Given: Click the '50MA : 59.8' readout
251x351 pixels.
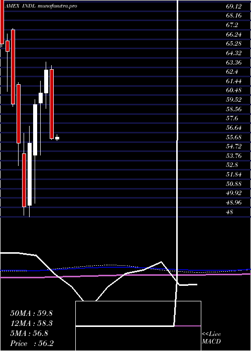Looking at the screenshot, I should pyautogui.click(x=31, y=313).
